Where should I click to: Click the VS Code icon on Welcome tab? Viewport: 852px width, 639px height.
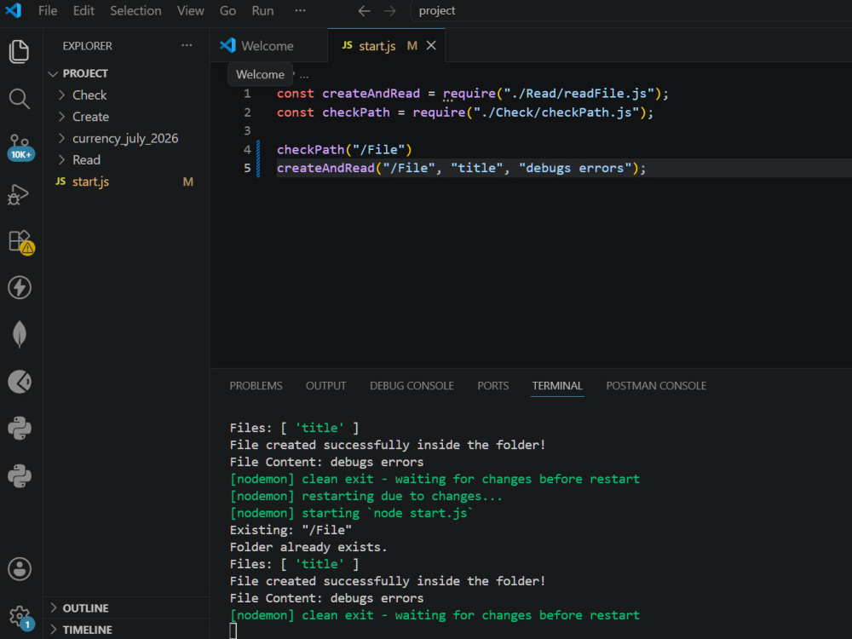(227, 46)
